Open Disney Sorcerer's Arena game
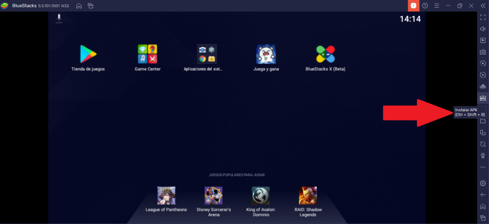489x224 pixels. tap(213, 195)
